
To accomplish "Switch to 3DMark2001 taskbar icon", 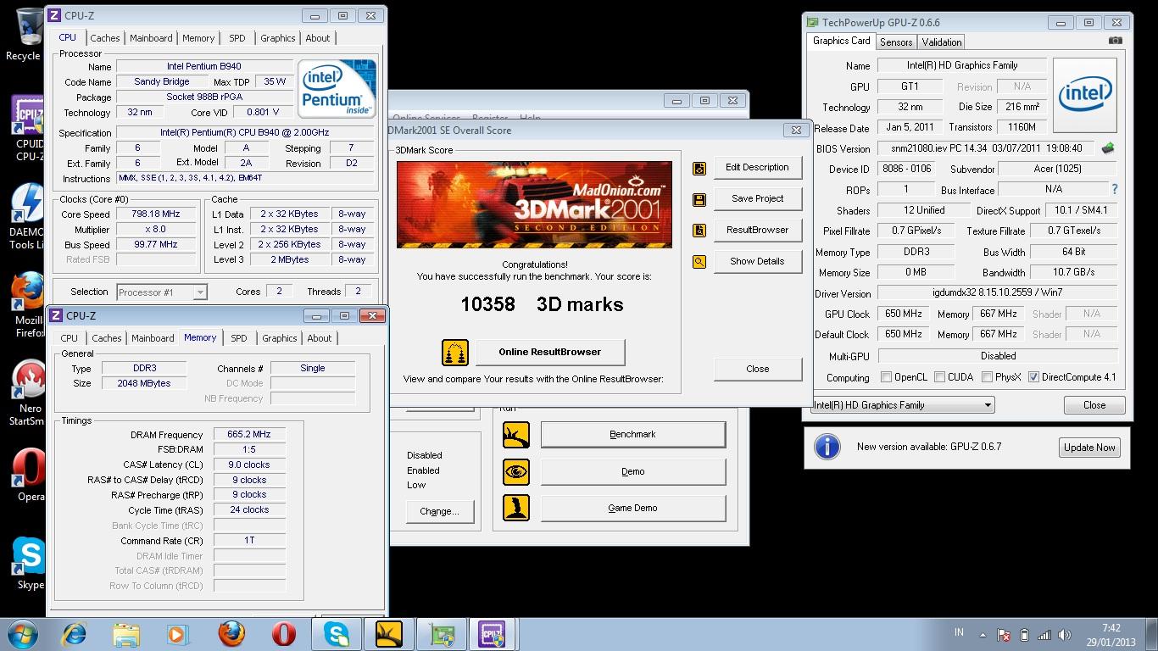I will [x=389, y=634].
